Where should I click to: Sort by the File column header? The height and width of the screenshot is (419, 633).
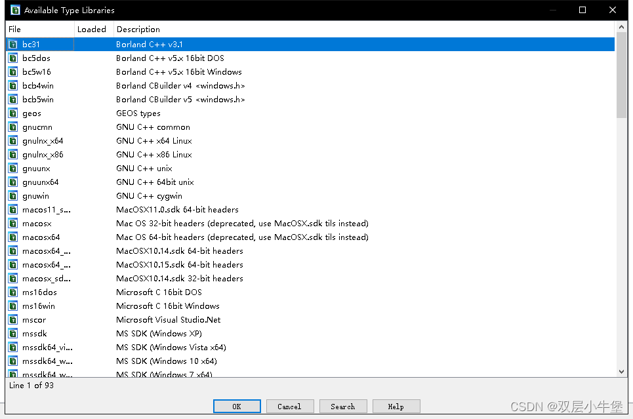(40, 29)
